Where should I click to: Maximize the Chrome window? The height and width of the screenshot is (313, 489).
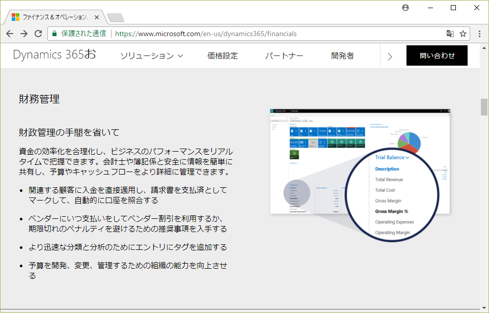[x=453, y=8]
